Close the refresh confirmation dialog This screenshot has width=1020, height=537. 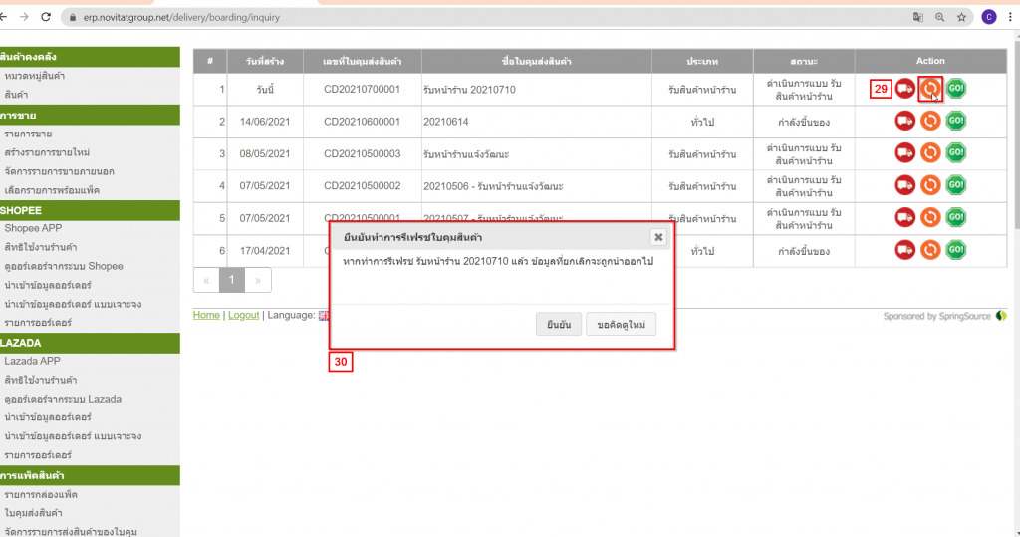657,237
